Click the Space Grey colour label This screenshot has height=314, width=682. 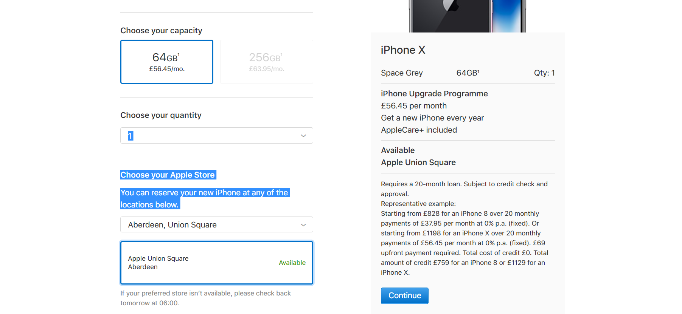[x=402, y=73]
